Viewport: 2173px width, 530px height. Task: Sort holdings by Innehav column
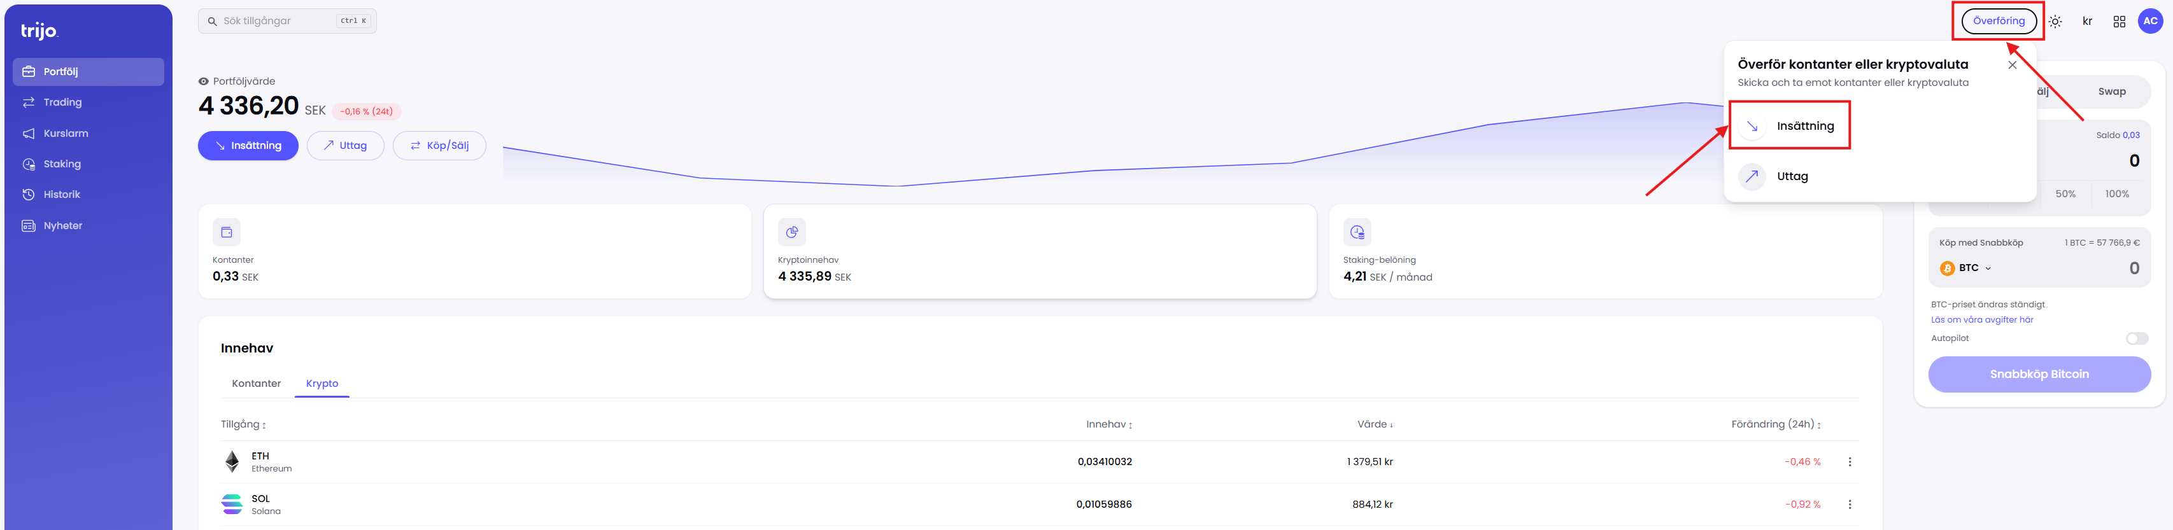coord(1109,424)
